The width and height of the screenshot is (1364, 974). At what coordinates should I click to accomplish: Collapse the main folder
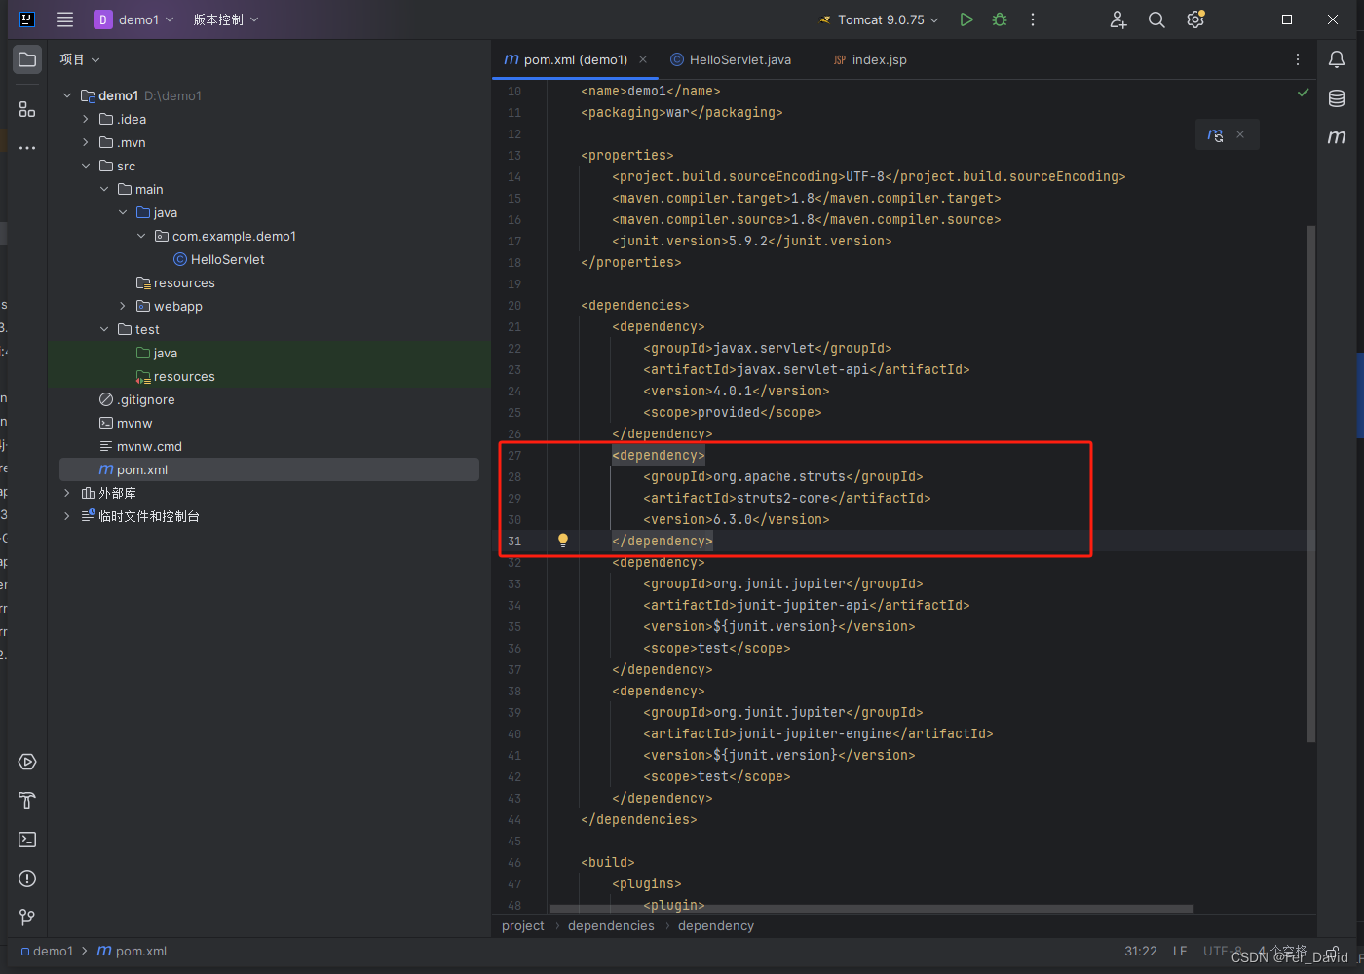click(x=104, y=189)
